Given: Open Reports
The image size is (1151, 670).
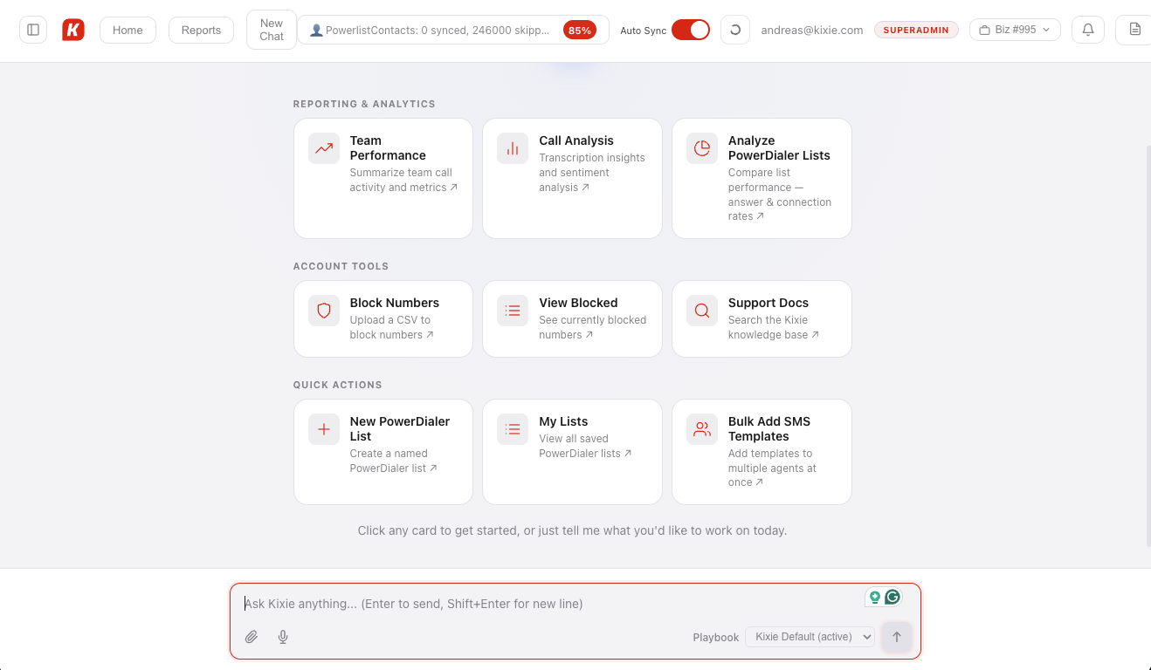Looking at the screenshot, I should tap(201, 30).
